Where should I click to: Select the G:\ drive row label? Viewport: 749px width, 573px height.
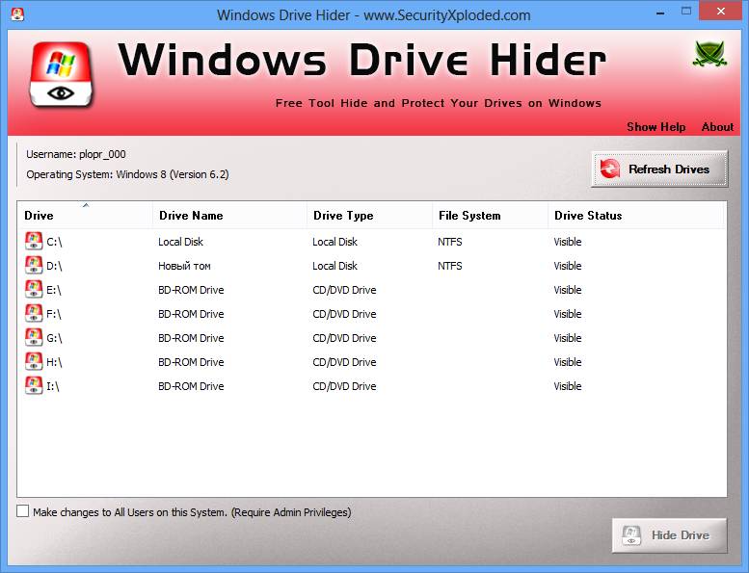[54, 338]
